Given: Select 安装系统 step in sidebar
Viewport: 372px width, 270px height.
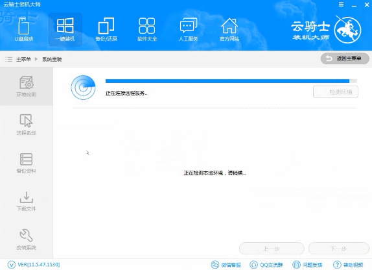Looking at the screenshot, I should 27,239.
